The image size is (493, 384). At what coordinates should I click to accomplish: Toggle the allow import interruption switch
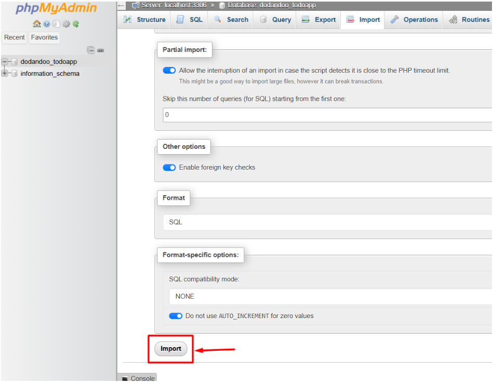169,71
